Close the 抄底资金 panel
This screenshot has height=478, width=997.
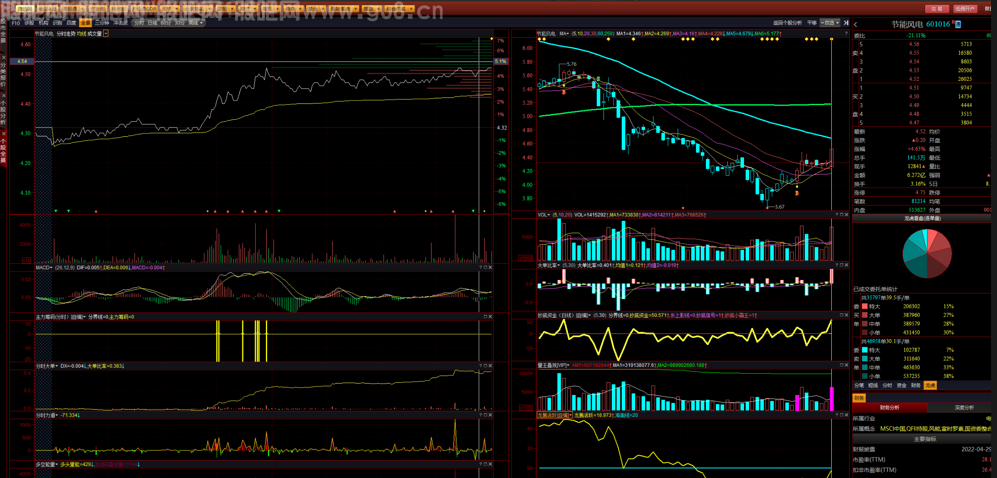(x=846, y=315)
